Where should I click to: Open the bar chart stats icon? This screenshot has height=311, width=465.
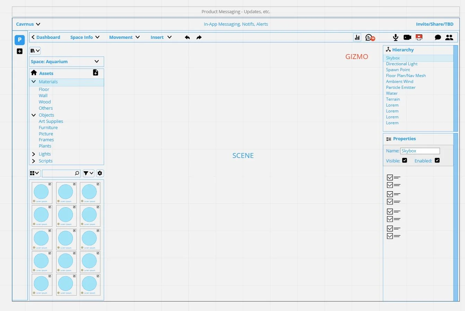tap(357, 37)
